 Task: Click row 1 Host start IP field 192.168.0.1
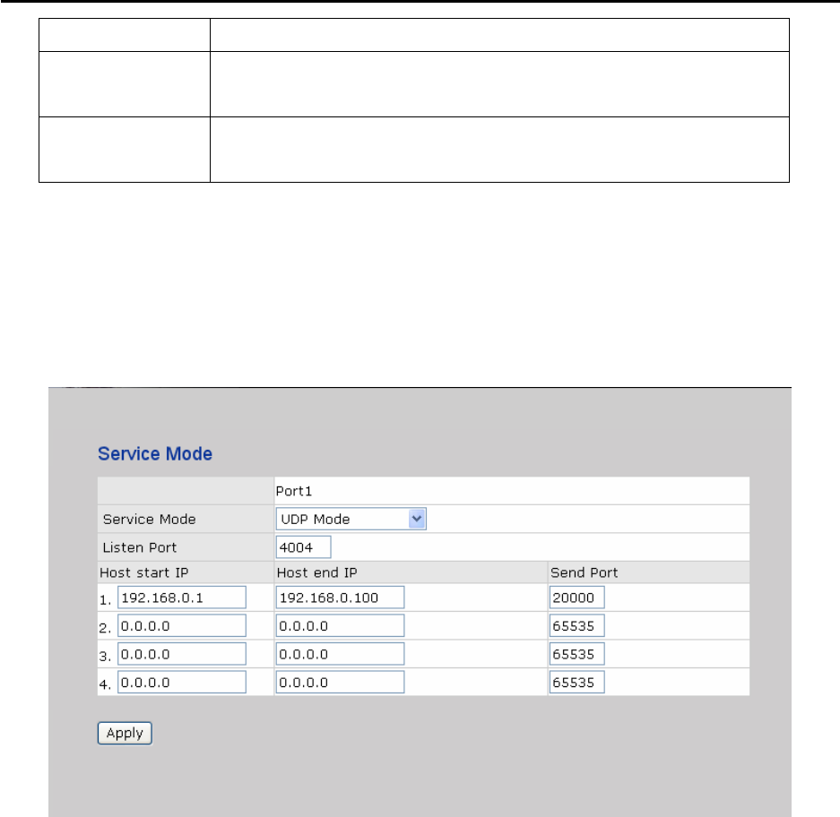182,598
